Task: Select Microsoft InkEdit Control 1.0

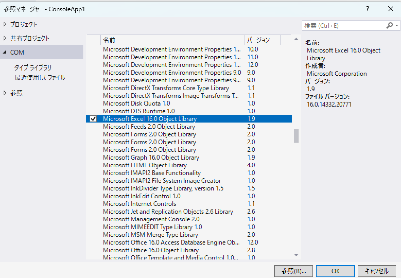Action: pos(189,196)
